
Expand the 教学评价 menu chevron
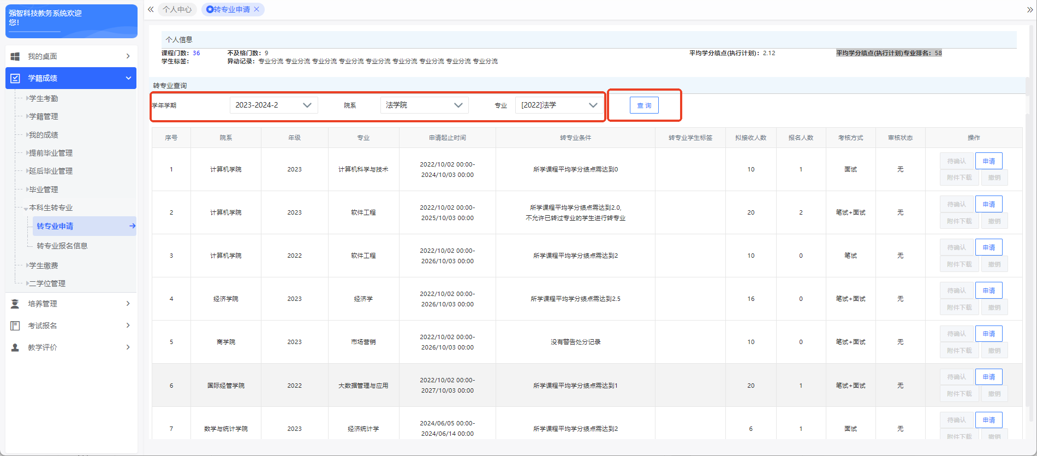click(x=128, y=347)
